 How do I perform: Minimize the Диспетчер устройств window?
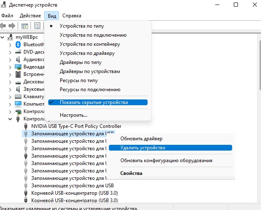pyautogui.click(x=217, y=5)
